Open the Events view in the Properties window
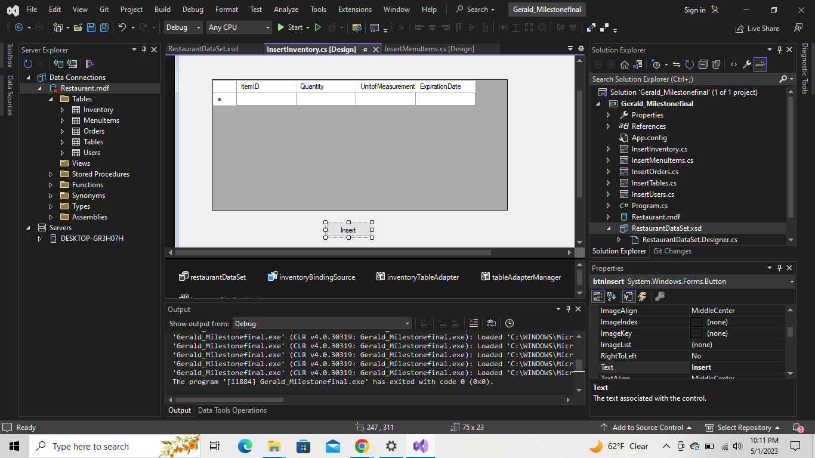Viewport: 815px width, 458px height. coord(643,296)
